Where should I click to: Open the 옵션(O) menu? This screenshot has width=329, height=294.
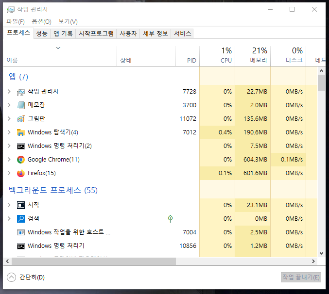(41, 21)
